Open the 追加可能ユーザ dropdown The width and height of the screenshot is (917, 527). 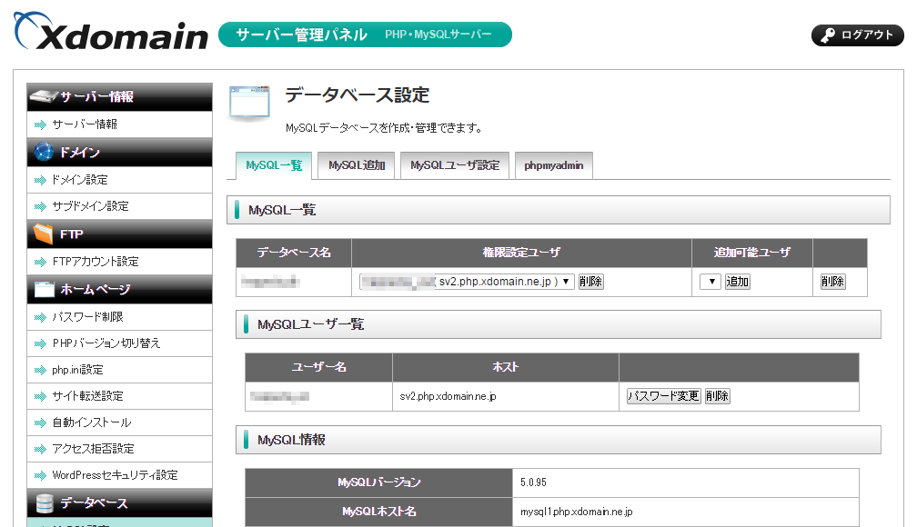[x=710, y=282]
